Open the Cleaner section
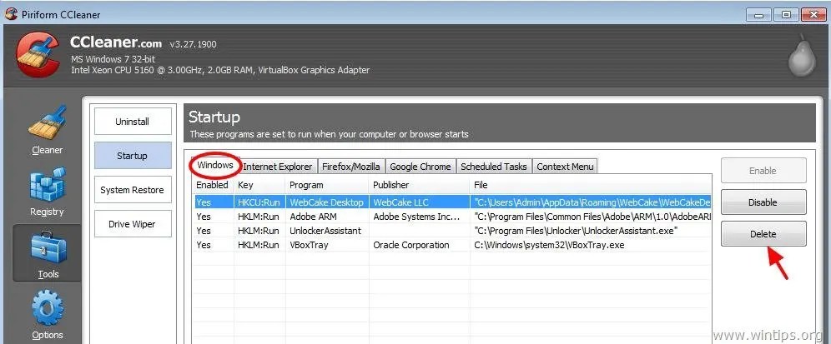Screen dimensions: 831x344 pos(48,130)
